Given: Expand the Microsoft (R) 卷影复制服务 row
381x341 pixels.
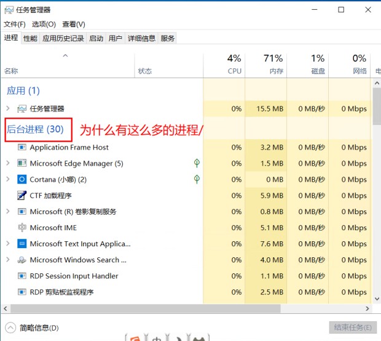Looking at the screenshot, I should [x=8, y=211].
